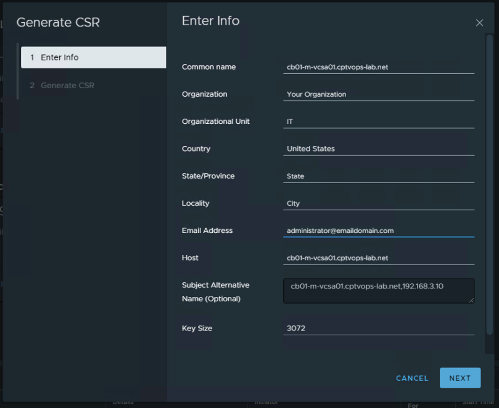Click the Email Address input field
This screenshot has height=408, width=499.
coord(378,231)
